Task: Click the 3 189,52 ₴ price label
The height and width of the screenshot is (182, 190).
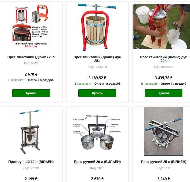Action: 97,78
